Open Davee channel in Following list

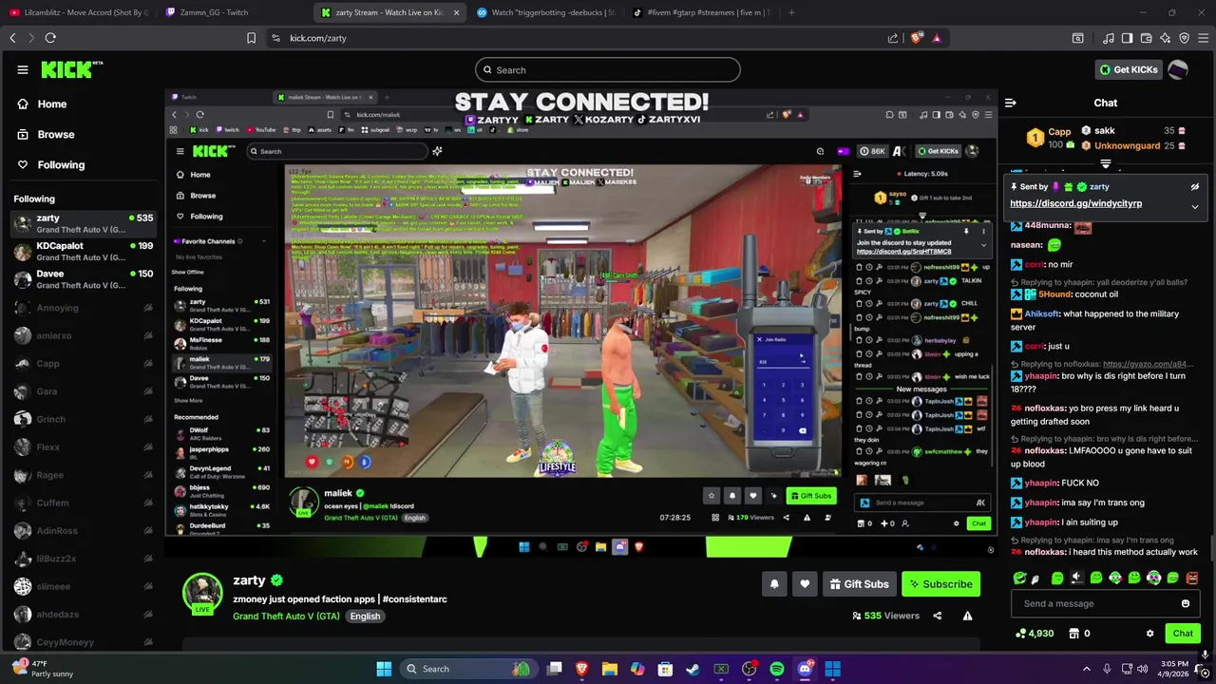84,279
